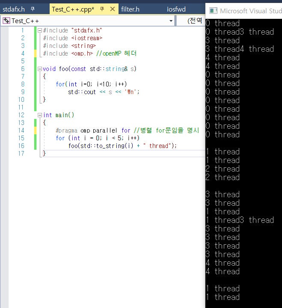Click line number 14 in the gutter
The height and width of the screenshot is (308, 282).
(21, 130)
